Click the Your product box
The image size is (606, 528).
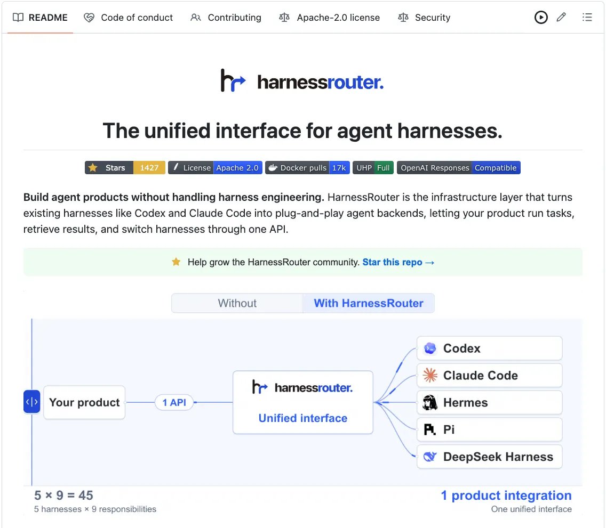84,403
